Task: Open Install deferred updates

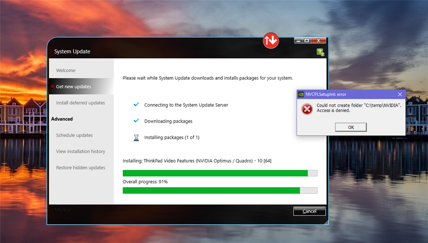Action: tap(81, 103)
